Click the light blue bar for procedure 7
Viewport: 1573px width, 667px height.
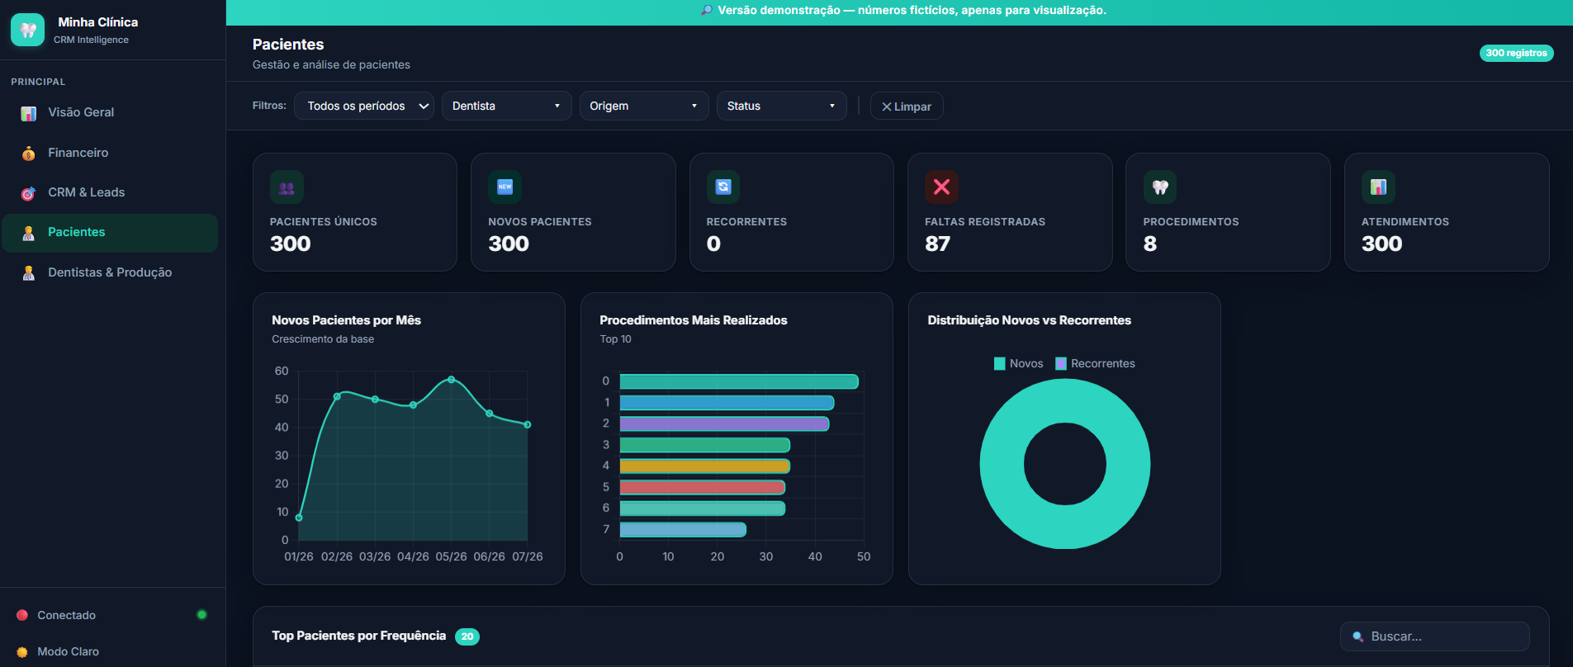tap(683, 529)
